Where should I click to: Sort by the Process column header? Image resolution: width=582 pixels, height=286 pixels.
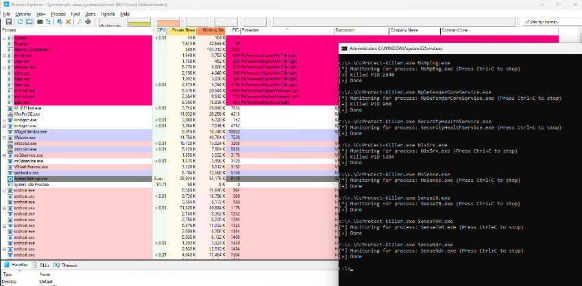[x=77, y=30]
